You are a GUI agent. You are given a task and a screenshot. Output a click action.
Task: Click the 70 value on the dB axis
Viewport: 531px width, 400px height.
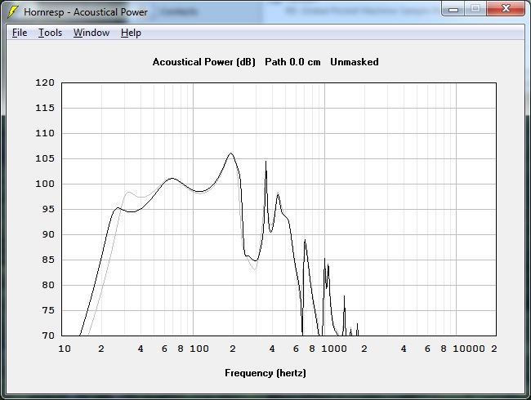click(x=48, y=336)
